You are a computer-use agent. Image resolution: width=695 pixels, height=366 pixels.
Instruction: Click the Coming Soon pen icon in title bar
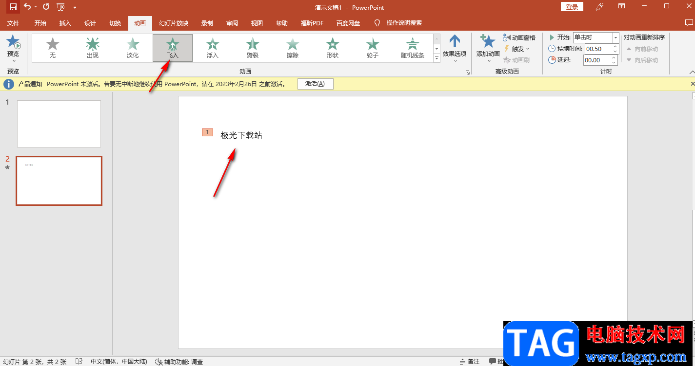[x=600, y=6]
